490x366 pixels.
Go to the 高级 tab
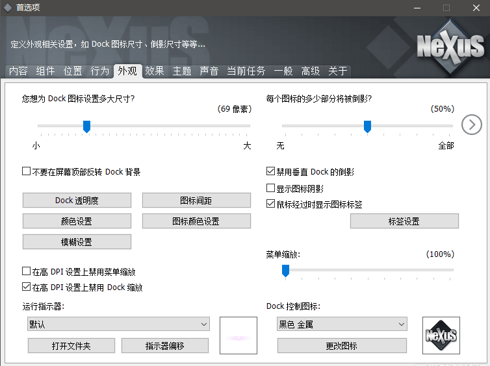coord(311,71)
